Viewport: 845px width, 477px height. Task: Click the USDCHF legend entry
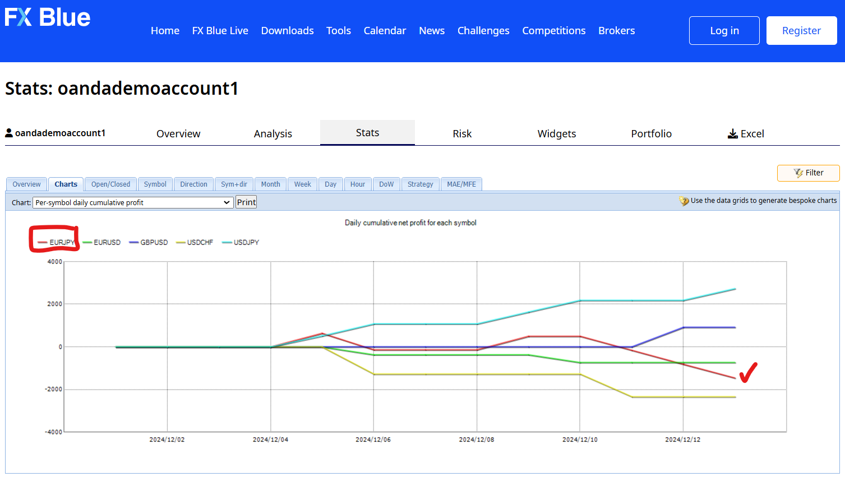195,243
